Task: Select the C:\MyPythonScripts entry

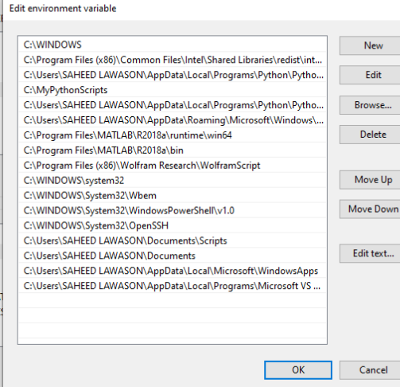Action: tap(173, 90)
